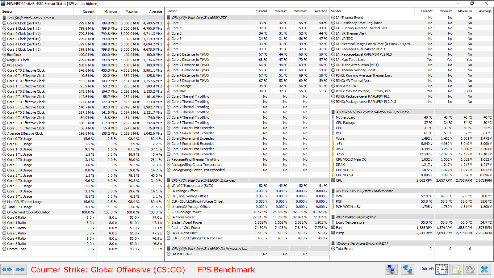
Task: Click the Maximum column header in the middle pane
Action: pyautogui.click(x=299, y=11)
